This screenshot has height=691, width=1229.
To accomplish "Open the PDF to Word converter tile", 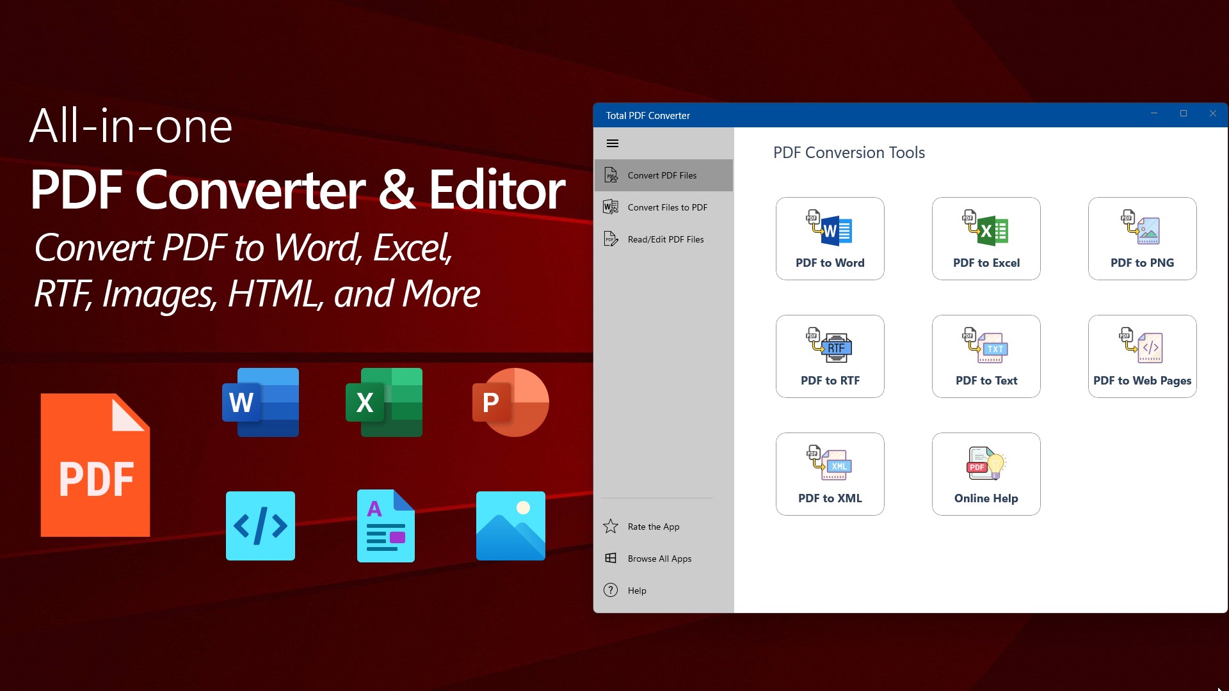I will point(830,238).
